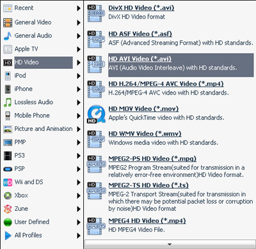Viewport: 256px width, 249px height.
Task: Click the PMP player icon
Action: coord(8,142)
